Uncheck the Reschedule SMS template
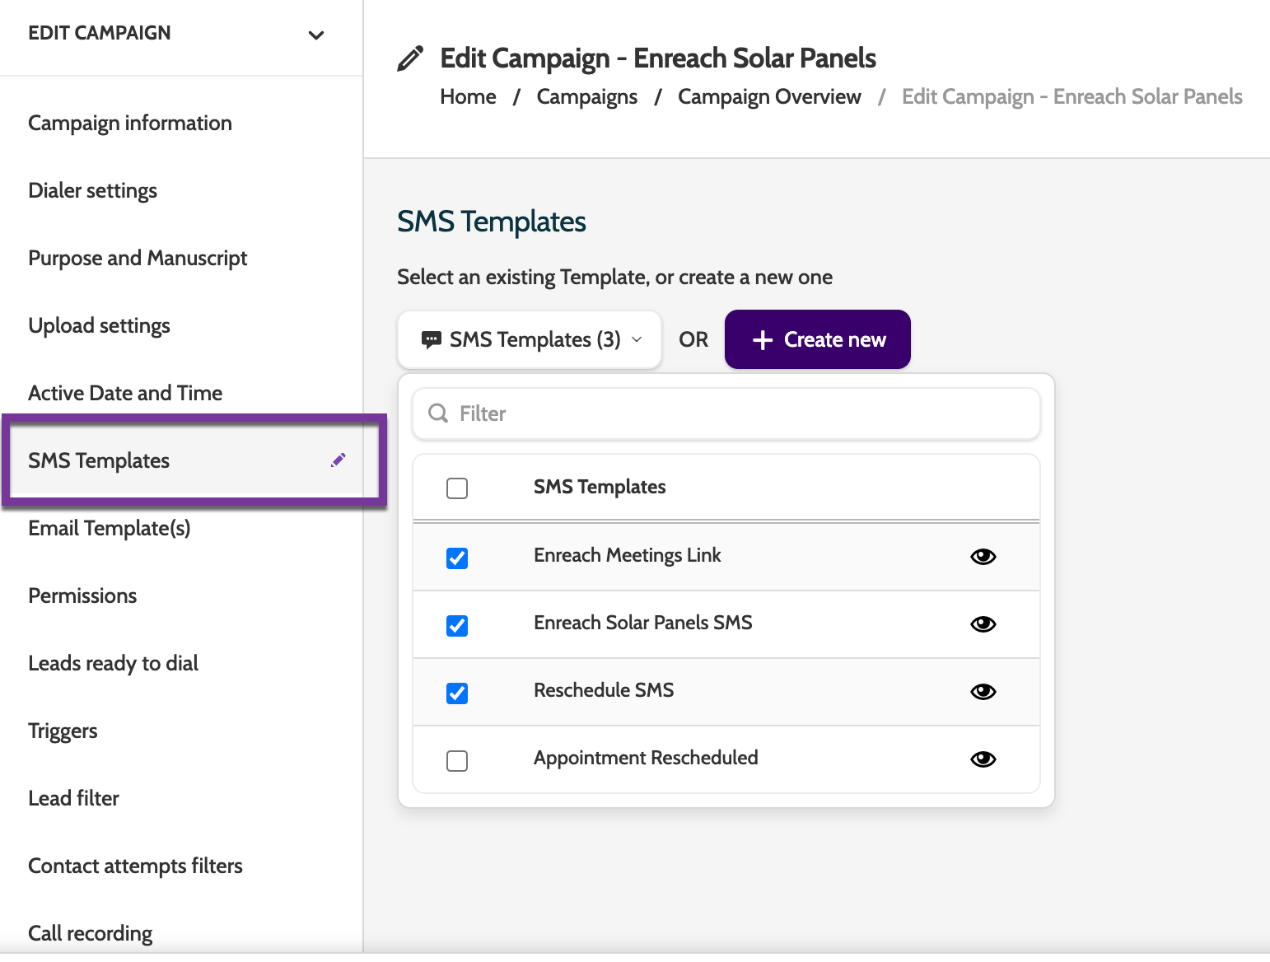The height and width of the screenshot is (962, 1270). click(x=457, y=693)
